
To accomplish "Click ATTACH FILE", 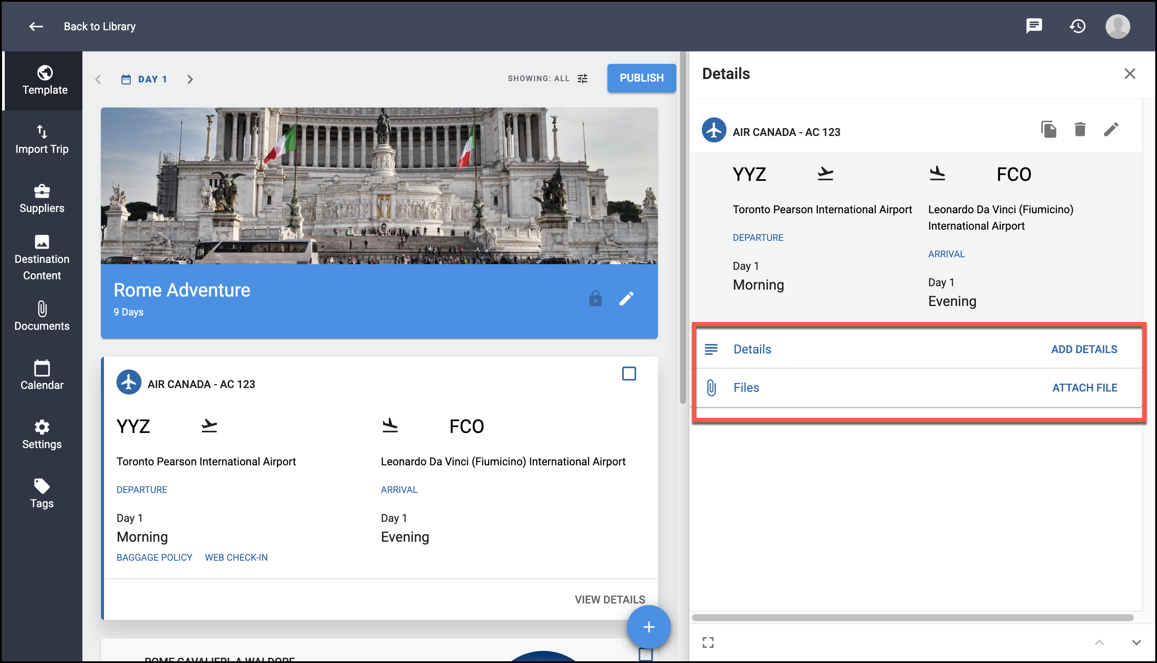I will click(x=1084, y=388).
